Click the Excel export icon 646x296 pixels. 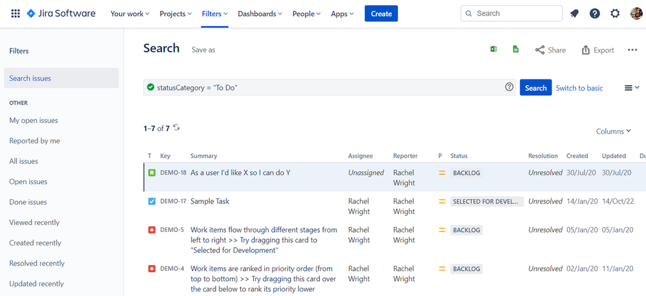tap(494, 49)
